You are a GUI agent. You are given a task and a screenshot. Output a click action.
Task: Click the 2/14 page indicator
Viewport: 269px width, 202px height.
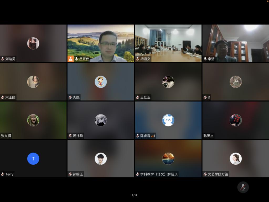coord(134,195)
